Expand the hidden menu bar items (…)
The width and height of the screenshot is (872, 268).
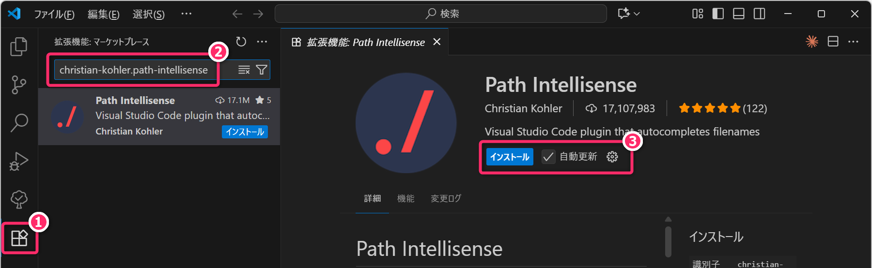(x=186, y=14)
